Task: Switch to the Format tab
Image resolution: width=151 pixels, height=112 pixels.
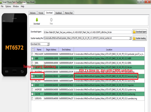Action: click(41, 13)
